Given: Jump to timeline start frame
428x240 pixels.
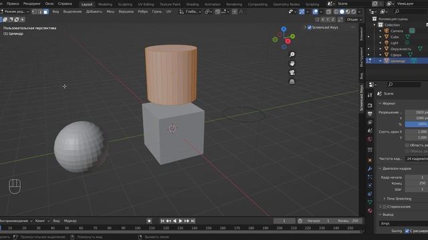Looking at the screenshot, I should coord(163,221).
